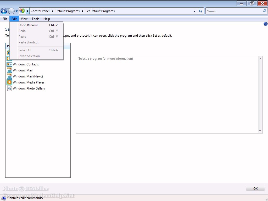268x201 pixels.
Task: Click the search magnifier icon
Action: click(264, 11)
